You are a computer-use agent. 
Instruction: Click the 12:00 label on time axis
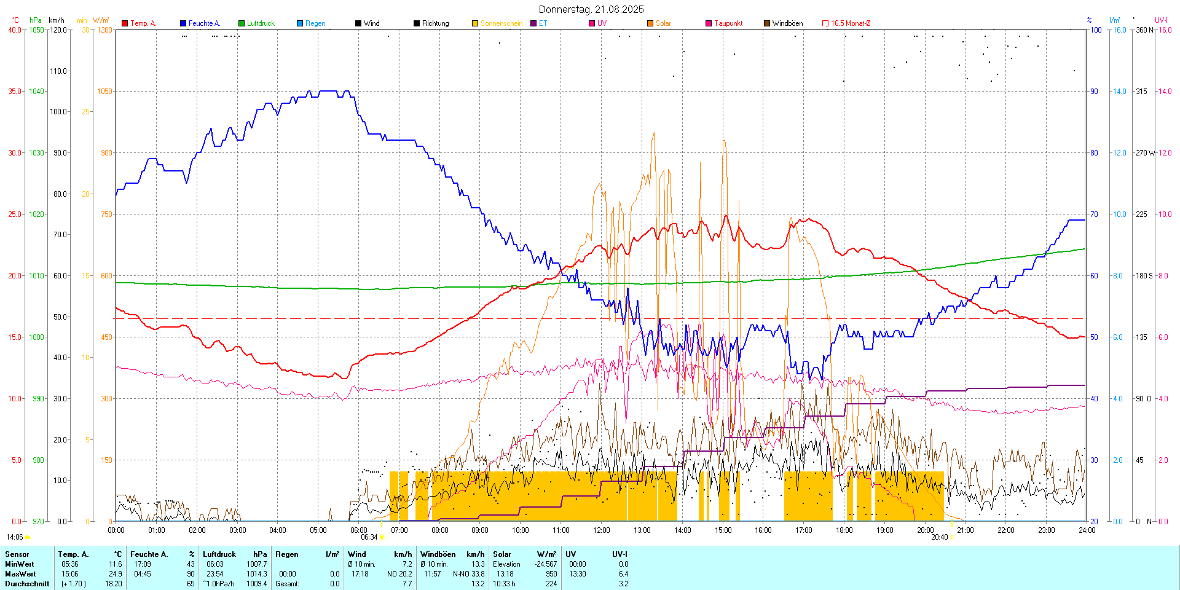[601, 530]
